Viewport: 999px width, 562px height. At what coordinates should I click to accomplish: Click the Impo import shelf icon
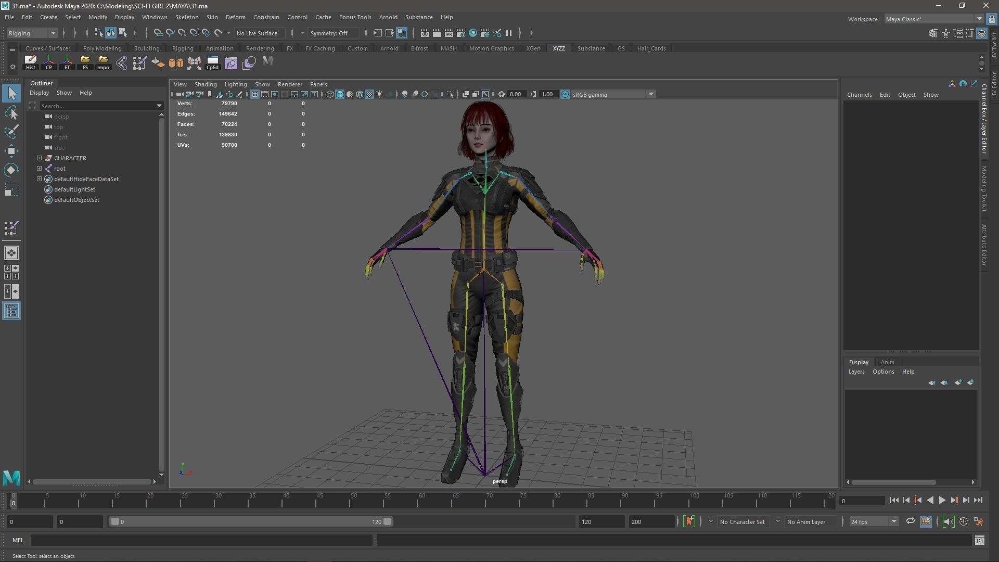[x=103, y=62]
